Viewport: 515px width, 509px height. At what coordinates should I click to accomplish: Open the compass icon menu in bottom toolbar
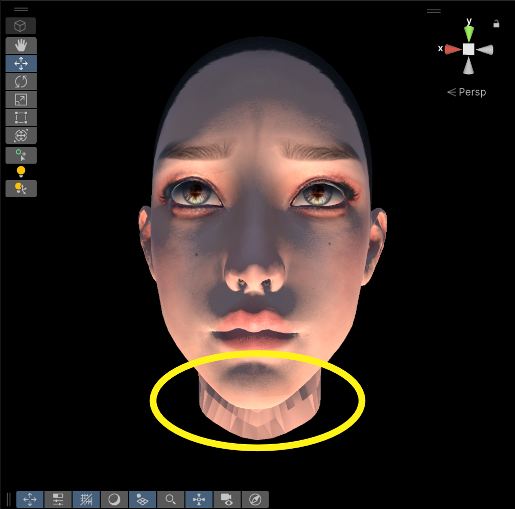pos(255,499)
